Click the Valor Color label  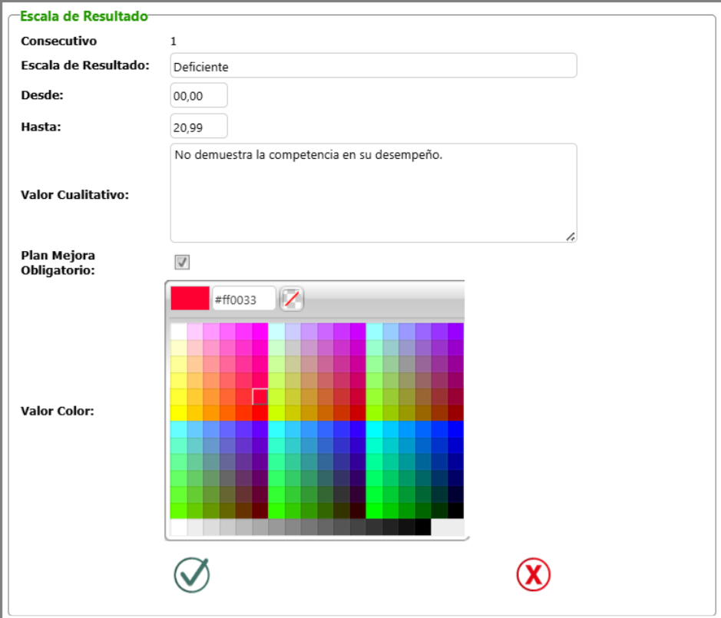(58, 411)
